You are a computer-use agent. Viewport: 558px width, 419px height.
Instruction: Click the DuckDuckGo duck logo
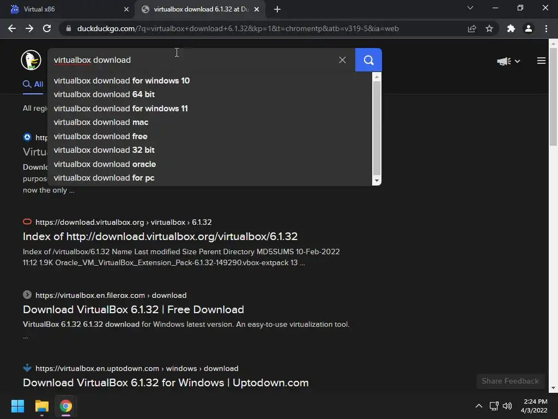[x=31, y=60]
